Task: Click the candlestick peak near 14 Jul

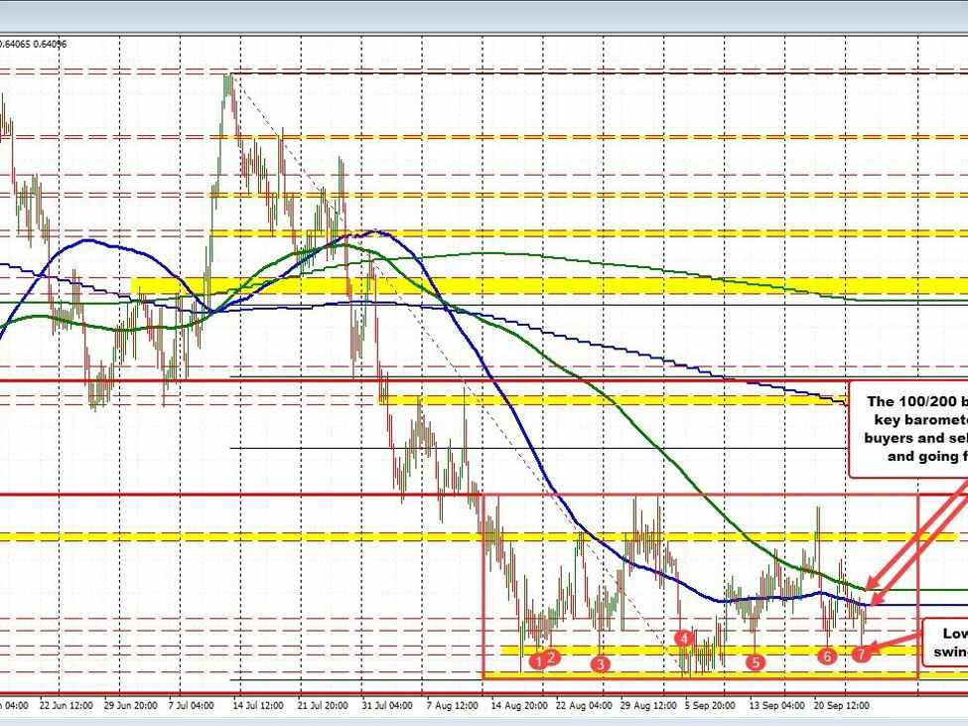Action: pyautogui.click(x=228, y=79)
